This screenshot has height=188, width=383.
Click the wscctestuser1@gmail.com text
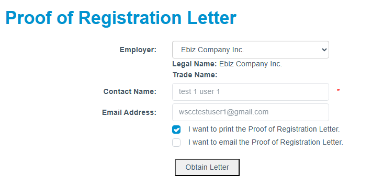(x=223, y=112)
